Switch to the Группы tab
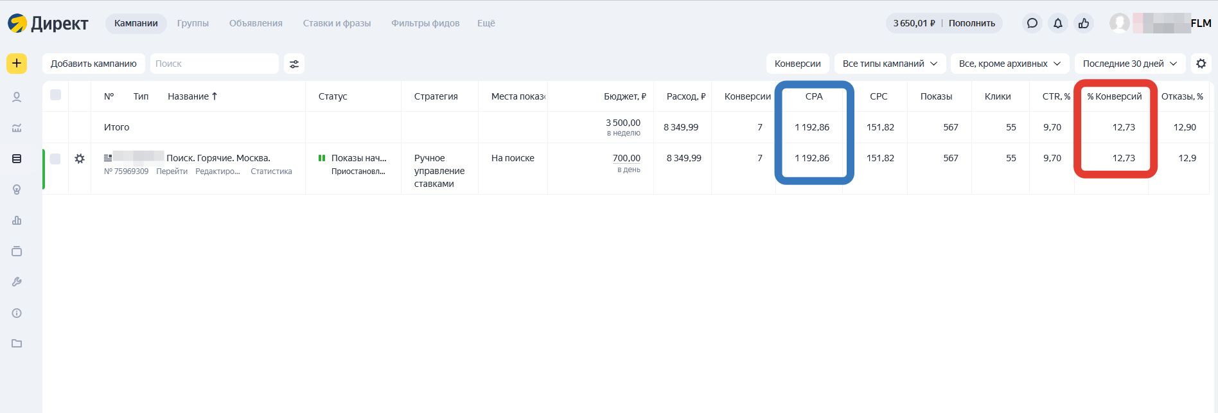Screen dimensions: 1218x413 point(193,23)
